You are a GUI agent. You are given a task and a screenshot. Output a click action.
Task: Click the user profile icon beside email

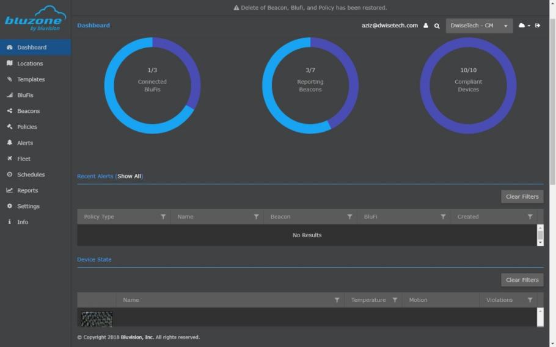[426, 26]
